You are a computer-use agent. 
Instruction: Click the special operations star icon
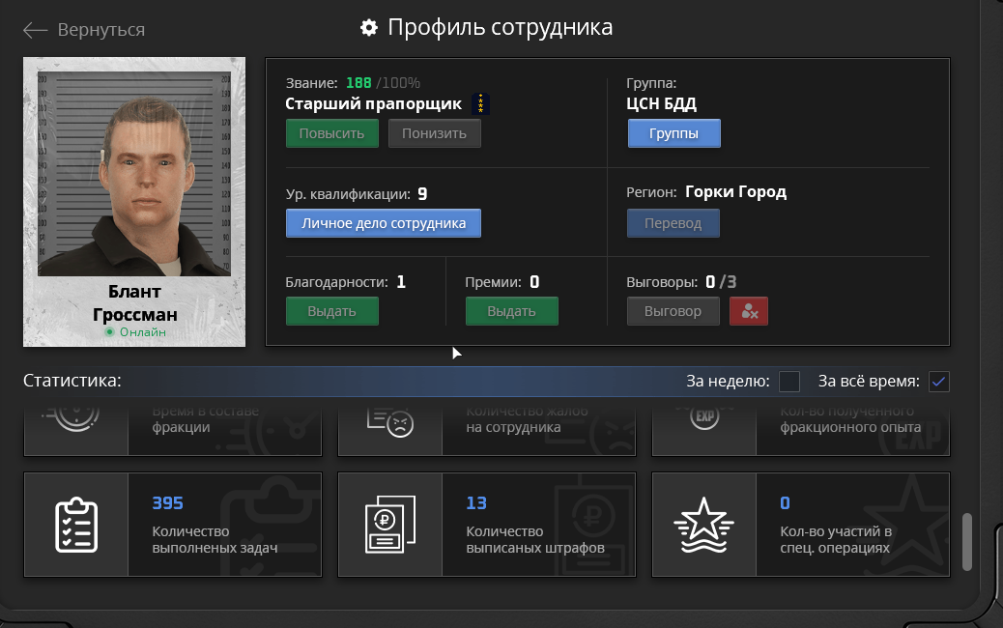(703, 525)
